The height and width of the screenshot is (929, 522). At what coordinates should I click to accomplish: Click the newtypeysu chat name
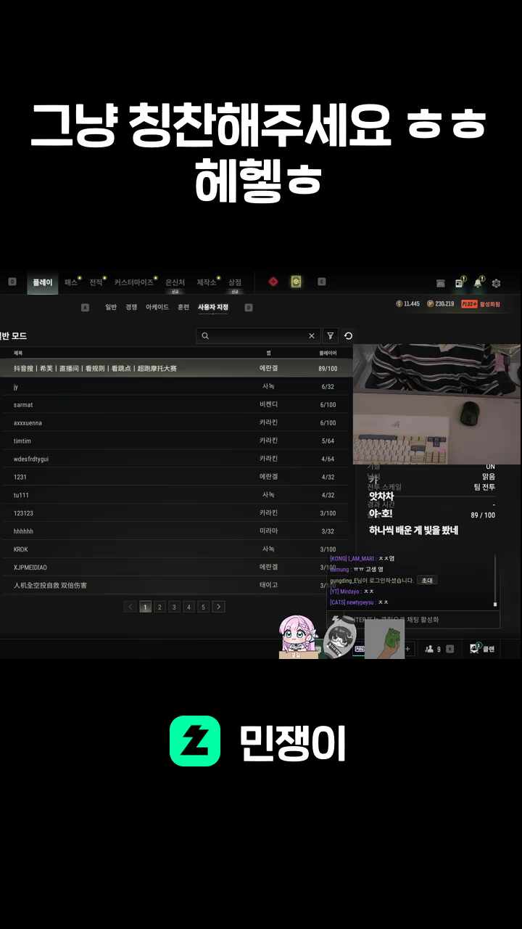[362, 602]
